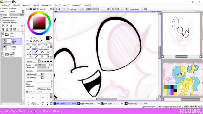Open the Ventana menu
Viewport: 203px width, 114px height.
click(x=76, y=5)
